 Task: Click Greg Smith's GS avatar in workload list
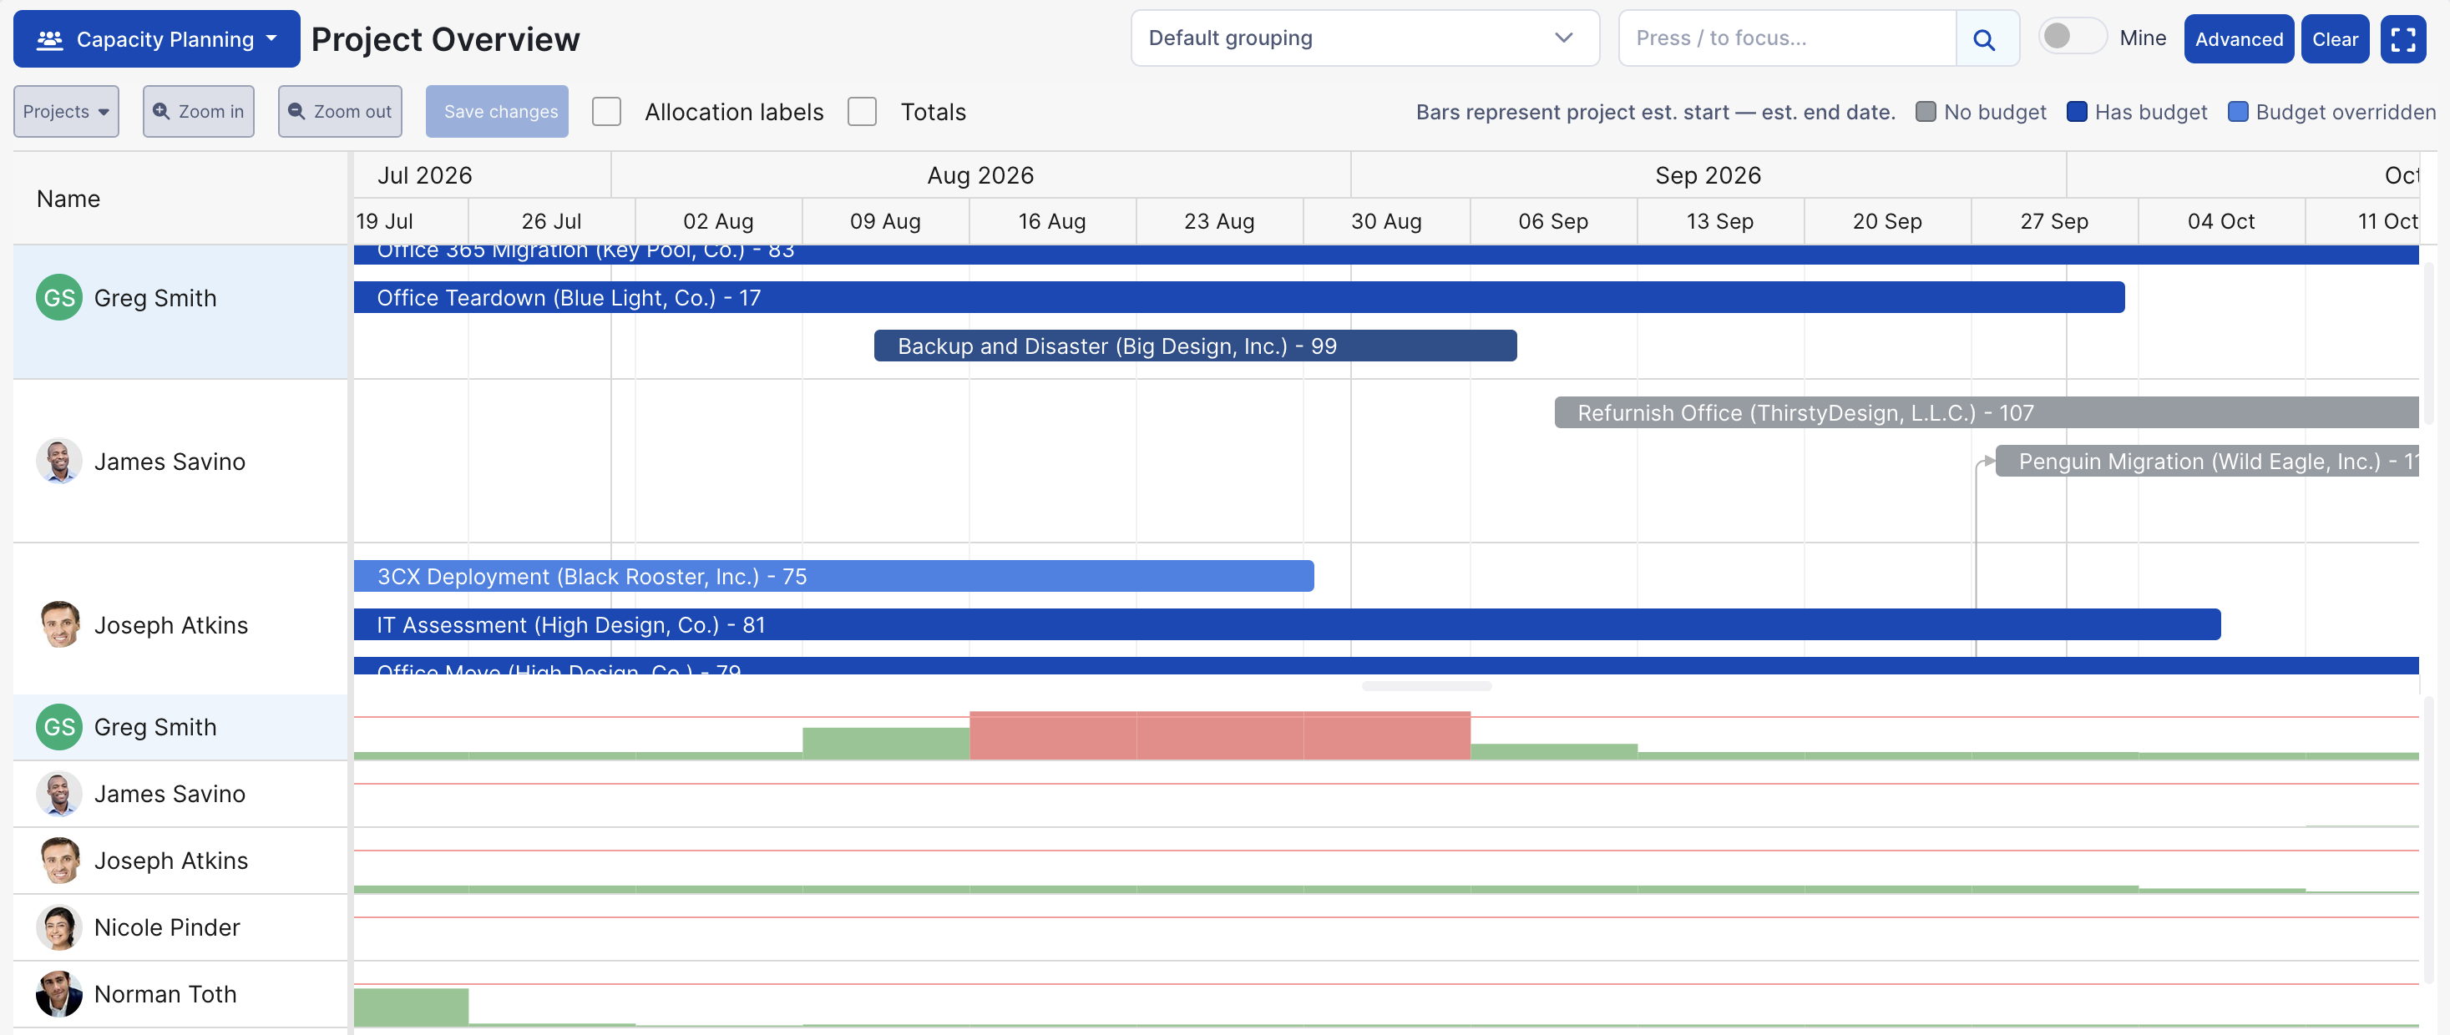pos(59,727)
